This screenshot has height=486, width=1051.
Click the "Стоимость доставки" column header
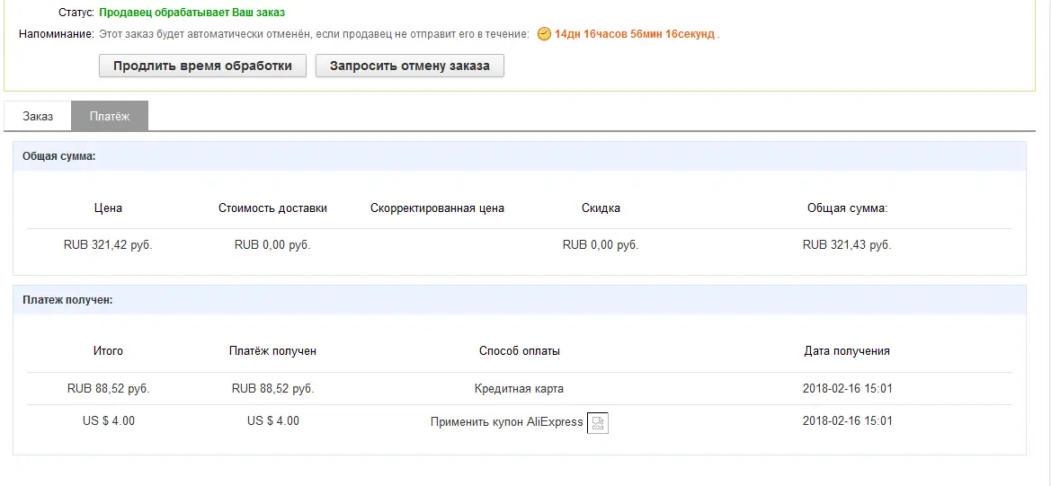tap(272, 208)
